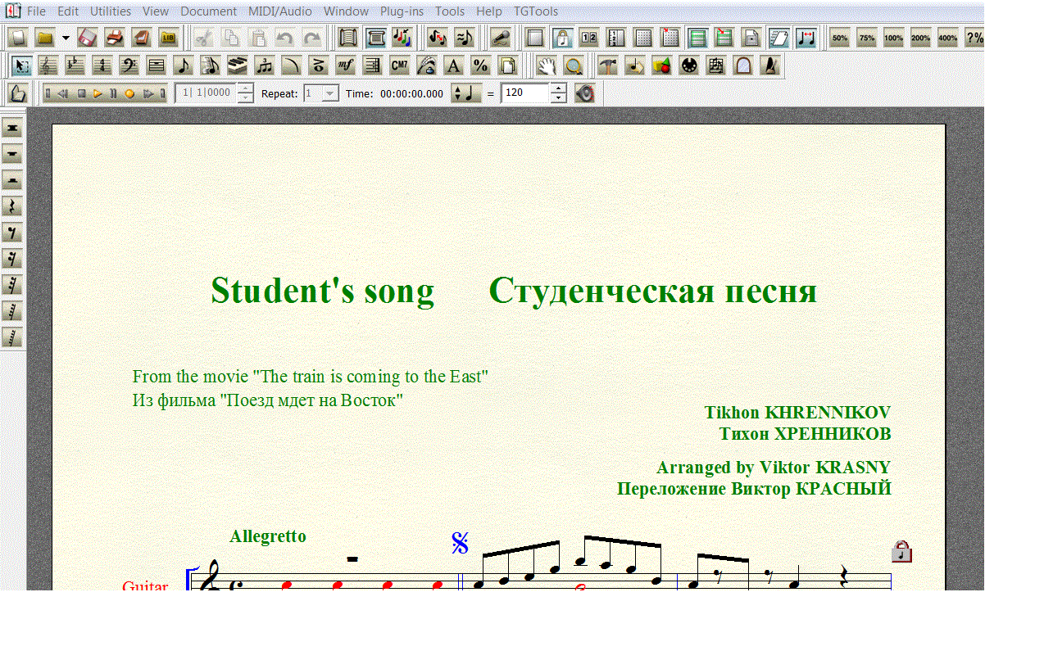This screenshot has height=669, width=1044.
Task: Toggle the grid display icon
Action: click(x=643, y=38)
